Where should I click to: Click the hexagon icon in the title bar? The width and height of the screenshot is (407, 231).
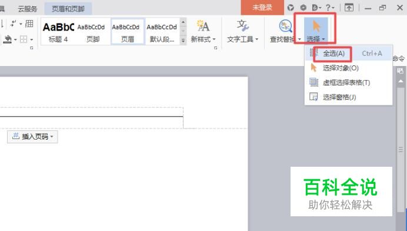point(303,8)
